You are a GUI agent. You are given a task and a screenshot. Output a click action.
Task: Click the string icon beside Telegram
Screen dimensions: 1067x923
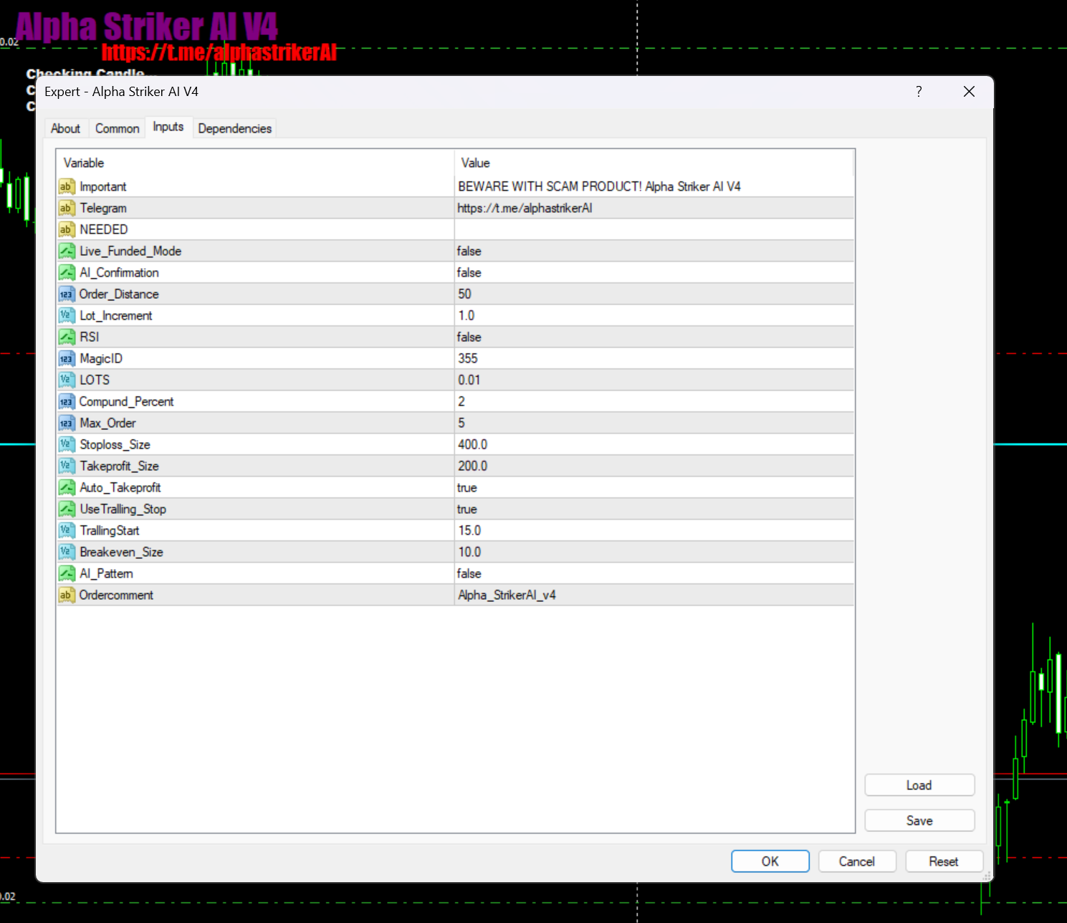(x=67, y=208)
